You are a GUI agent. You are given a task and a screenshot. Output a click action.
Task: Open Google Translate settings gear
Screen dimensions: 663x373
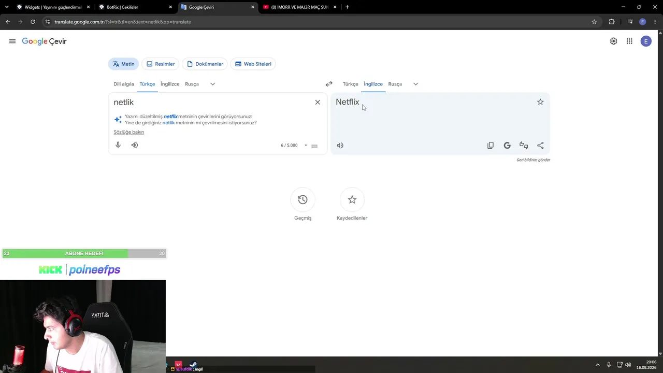coord(613,41)
